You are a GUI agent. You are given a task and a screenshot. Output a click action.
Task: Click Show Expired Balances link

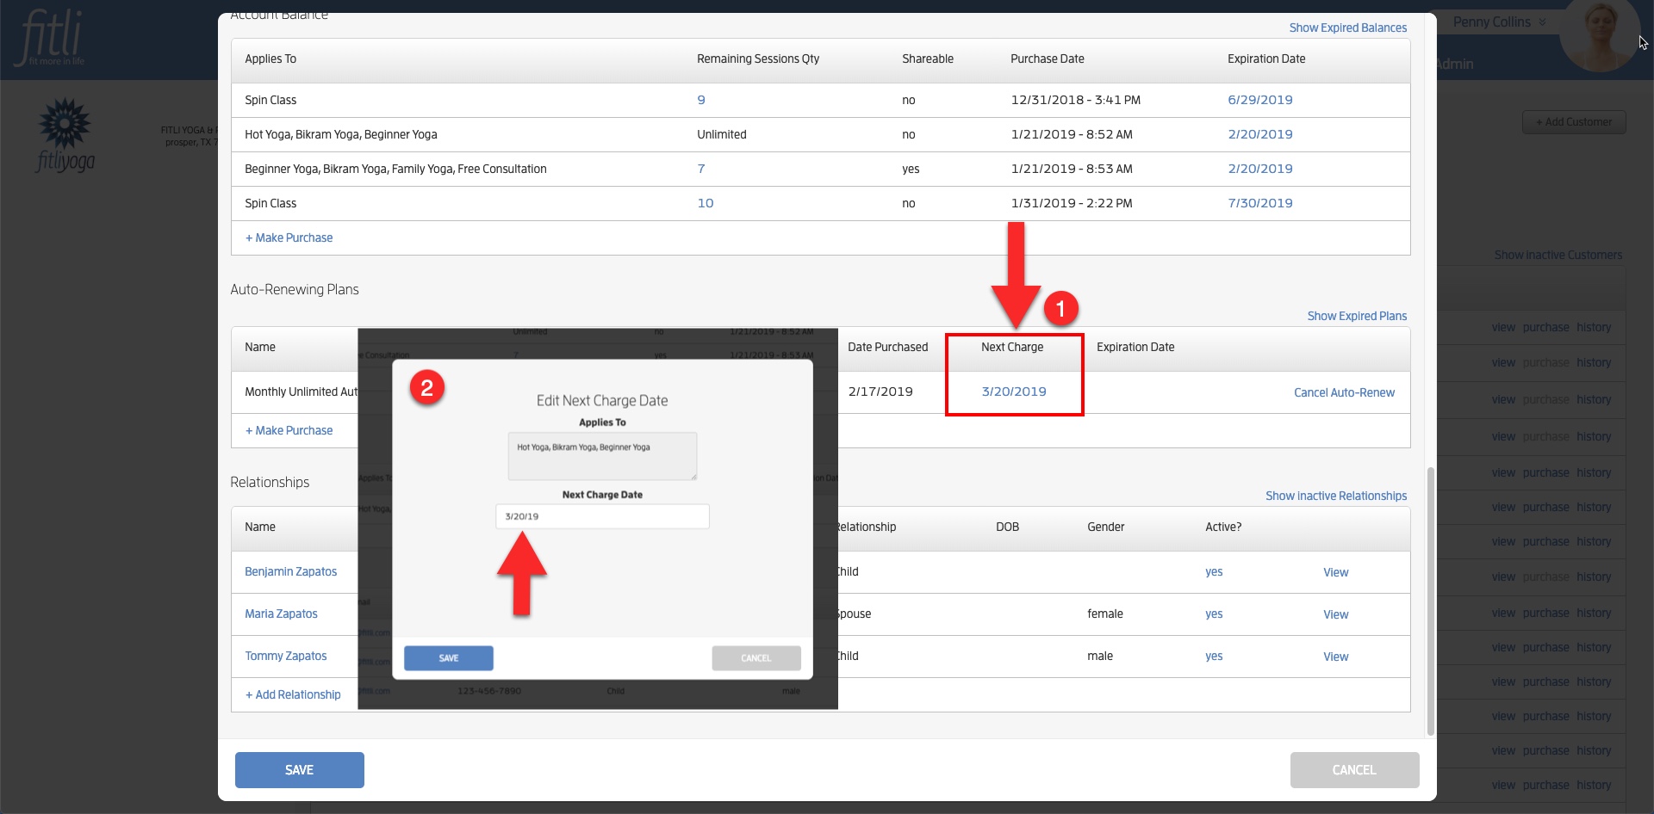[1347, 28]
